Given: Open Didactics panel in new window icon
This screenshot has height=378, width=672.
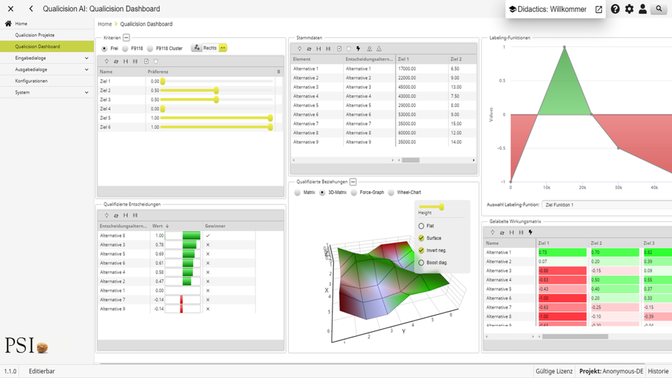Looking at the screenshot, I should pyautogui.click(x=598, y=9).
